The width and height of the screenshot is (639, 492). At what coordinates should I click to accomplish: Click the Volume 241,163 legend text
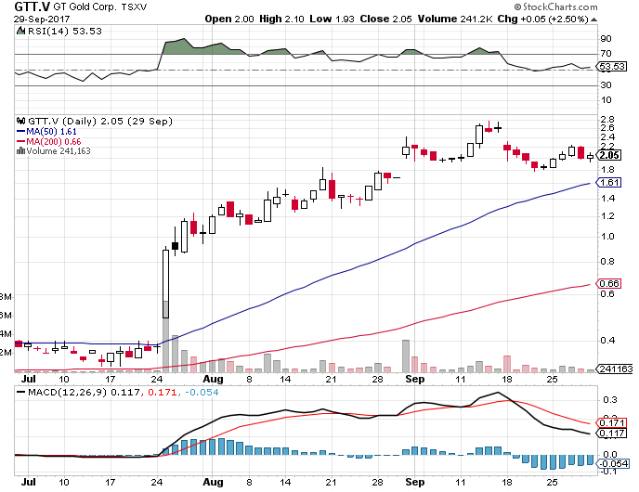tap(59, 151)
